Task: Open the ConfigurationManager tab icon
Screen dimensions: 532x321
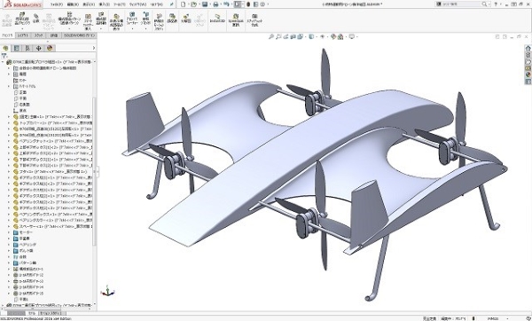Action: [x=27, y=48]
